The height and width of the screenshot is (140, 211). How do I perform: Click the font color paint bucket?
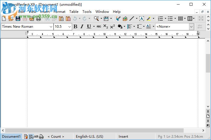(120, 27)
